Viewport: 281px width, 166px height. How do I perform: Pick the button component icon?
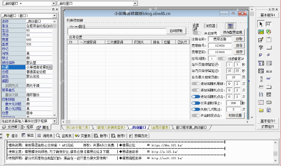point(269,47)
